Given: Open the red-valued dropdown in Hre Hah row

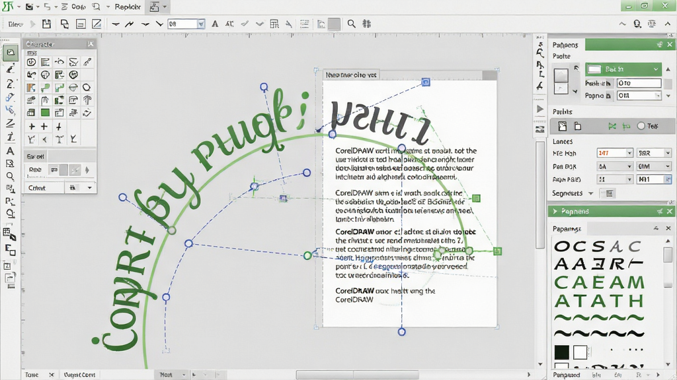Looking at the screenshot, I should pos(615,153).
